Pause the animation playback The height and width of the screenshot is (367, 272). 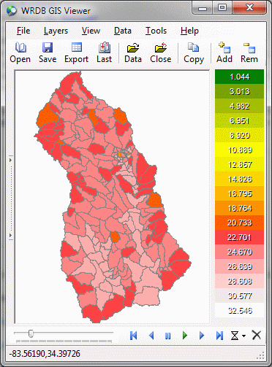(x=167, y=336)
